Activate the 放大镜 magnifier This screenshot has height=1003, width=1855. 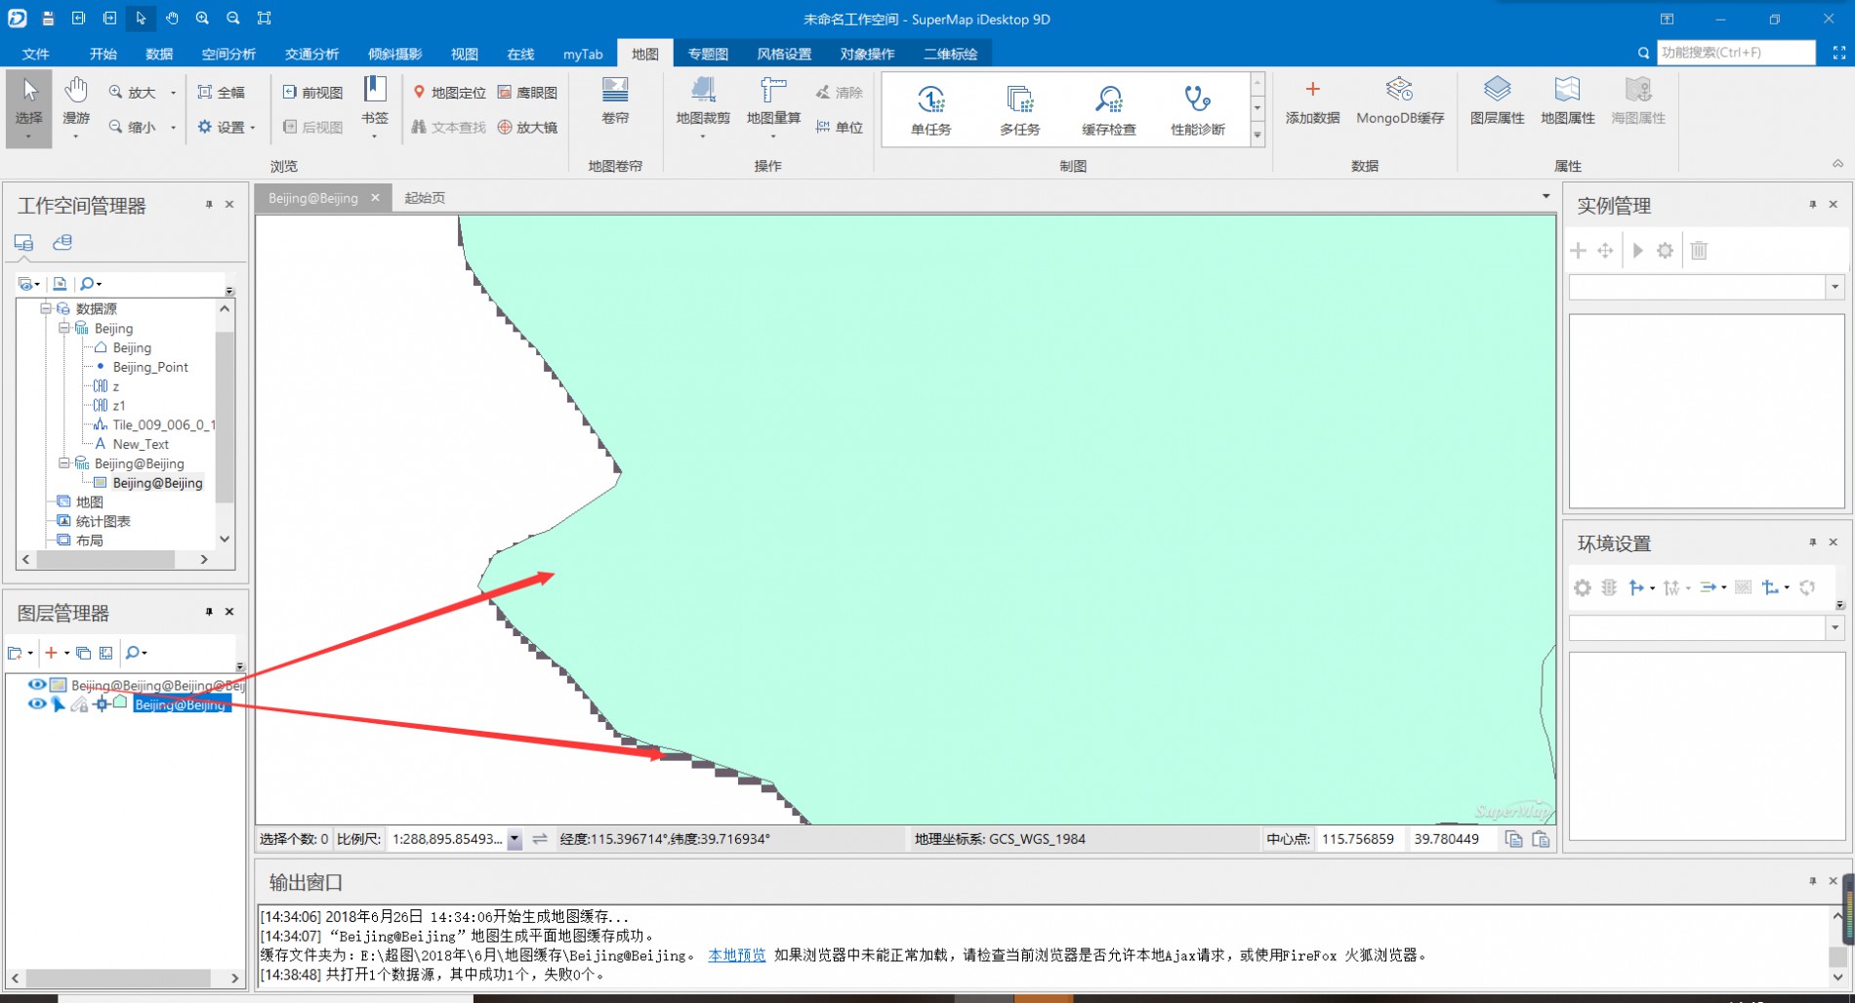[x=527, y=127]
